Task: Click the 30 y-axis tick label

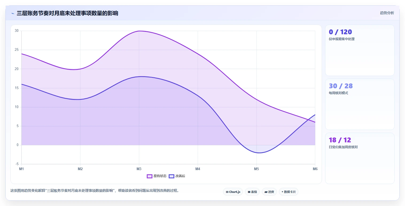Action: click(x=17, y=31)
